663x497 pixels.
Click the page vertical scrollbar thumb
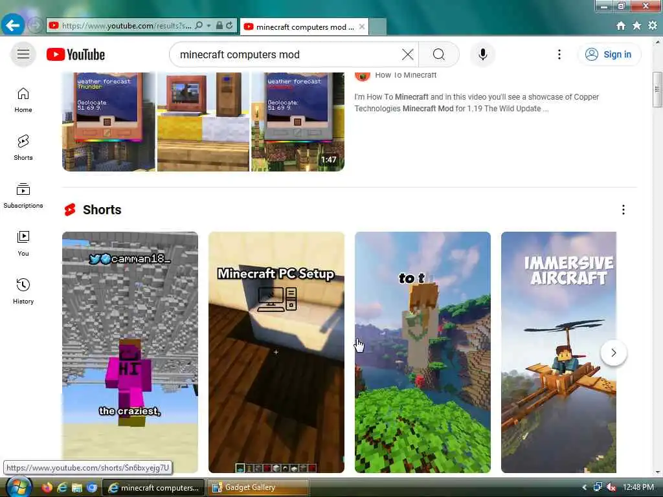(657, 89)
